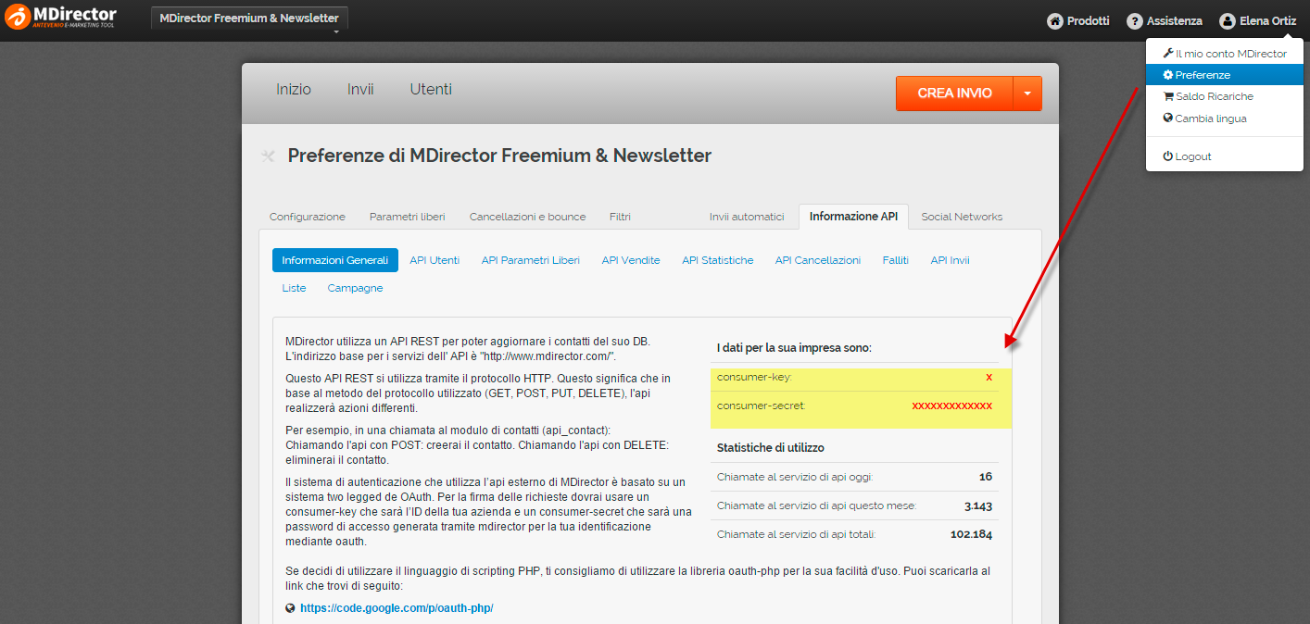Navigate to the Utenti section
Viewport: 1310px width, 624px height.
coord(431,90)
